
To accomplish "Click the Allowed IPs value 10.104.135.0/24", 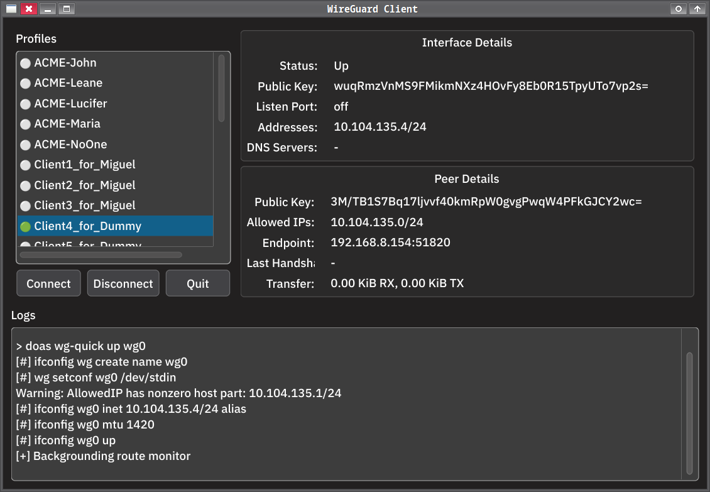I will [377, 222].
